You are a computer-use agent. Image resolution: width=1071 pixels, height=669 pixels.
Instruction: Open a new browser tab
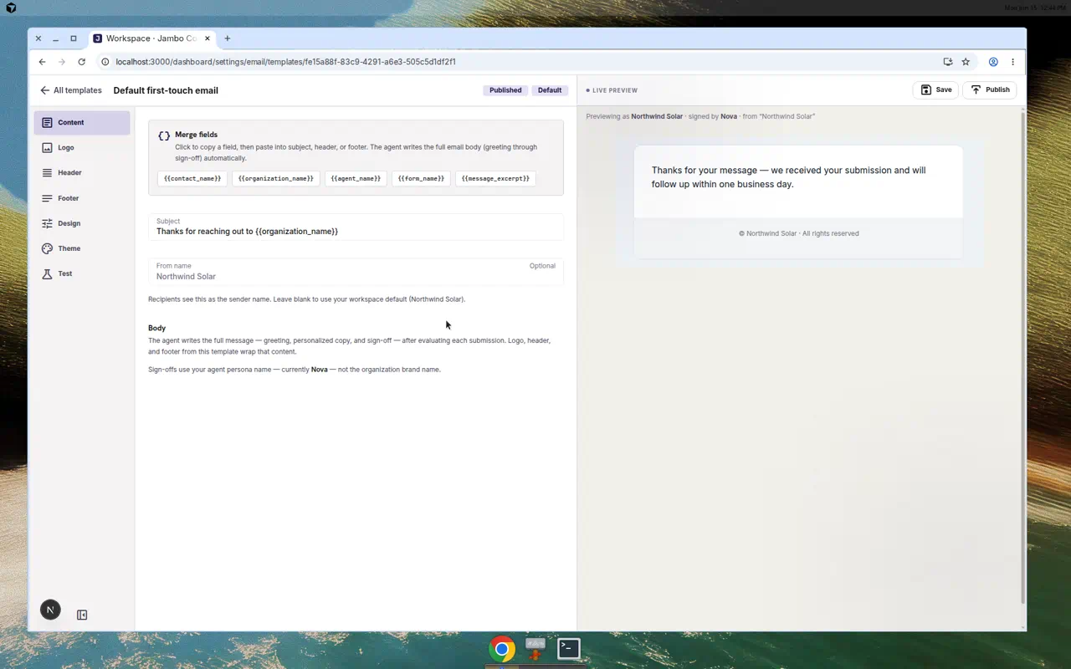point(227,38)
